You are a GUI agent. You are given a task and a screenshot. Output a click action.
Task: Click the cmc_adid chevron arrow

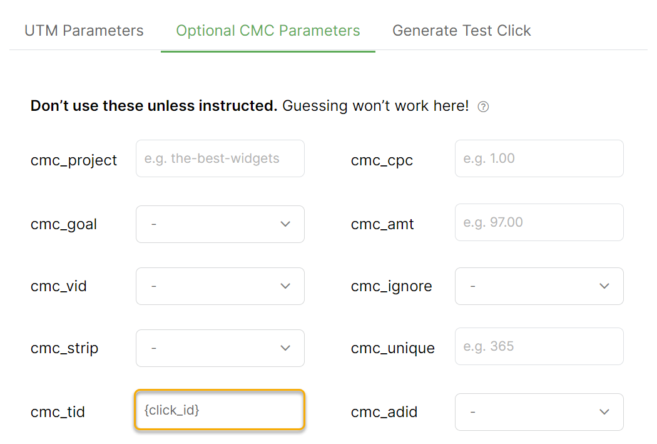pos(604,412)
